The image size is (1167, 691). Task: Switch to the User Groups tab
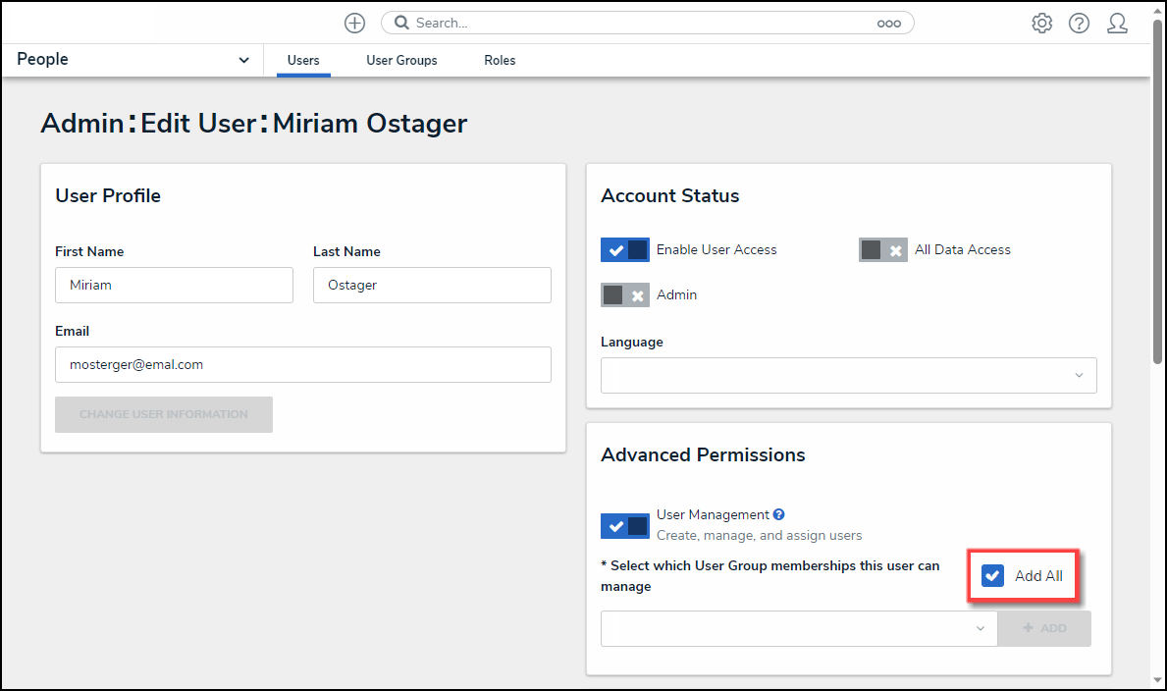pyautogui.click(x=401, y=60)
